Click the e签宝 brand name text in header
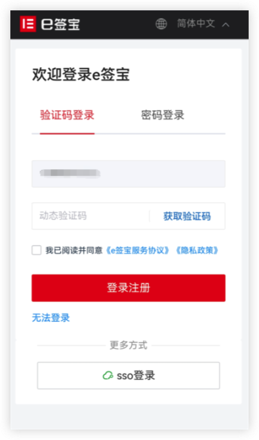 (x=61, y=25)
